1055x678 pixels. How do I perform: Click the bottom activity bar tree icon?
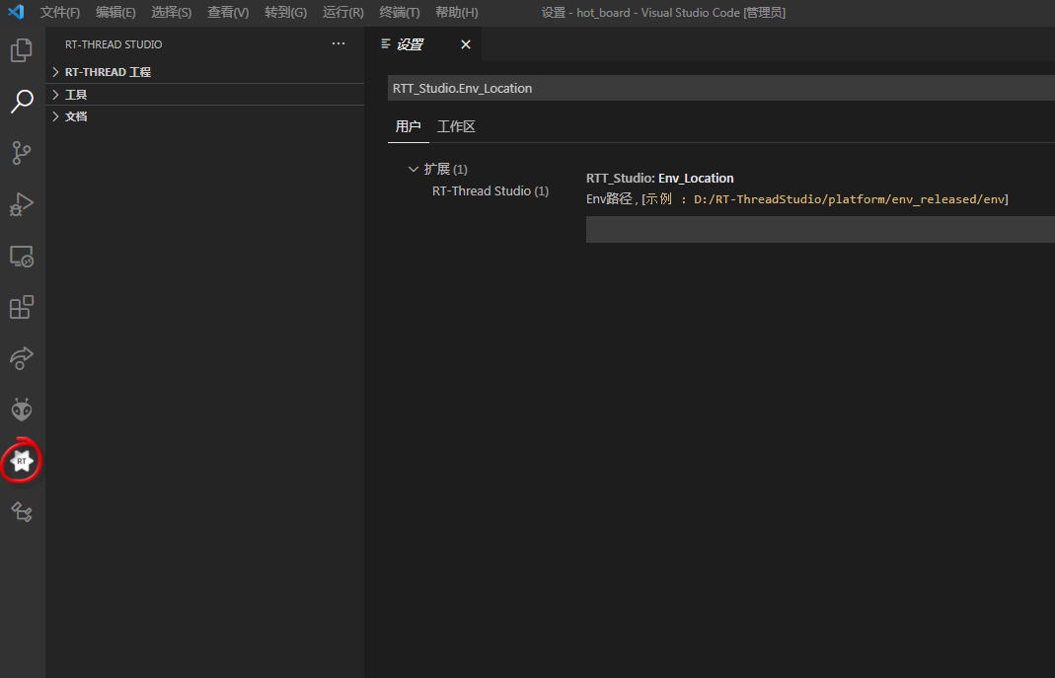point(22,512)
